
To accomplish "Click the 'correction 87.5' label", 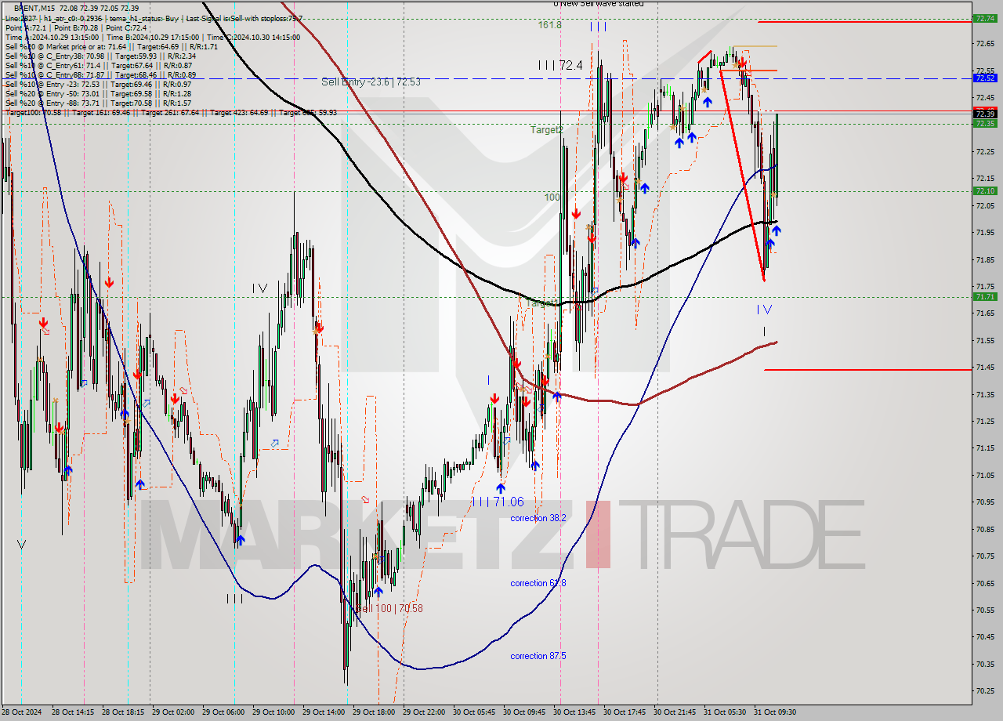I will (538, 656).
